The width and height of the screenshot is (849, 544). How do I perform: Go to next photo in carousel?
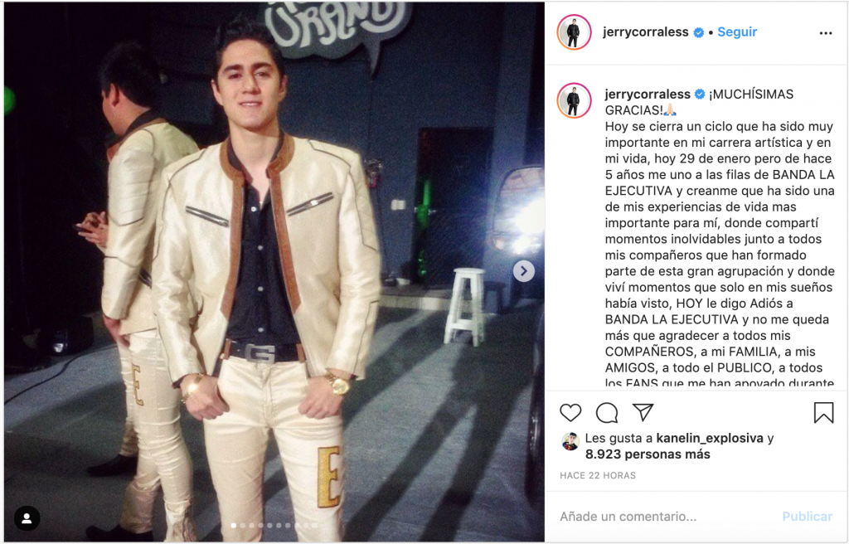tap(524, 271)
